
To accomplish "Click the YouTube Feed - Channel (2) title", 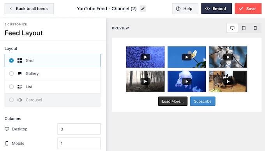I will tap(107, 9).
